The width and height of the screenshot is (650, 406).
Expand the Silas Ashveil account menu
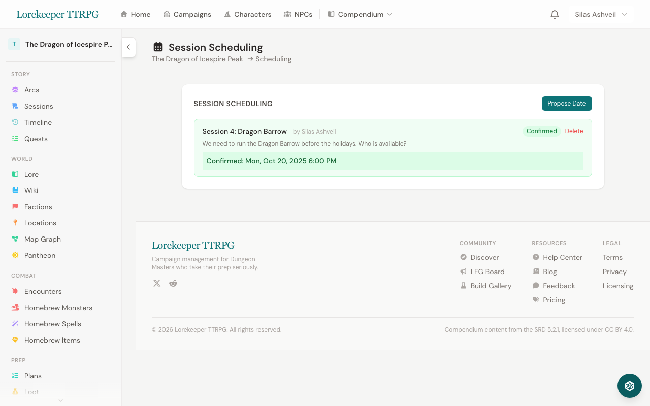pos(601,14)
